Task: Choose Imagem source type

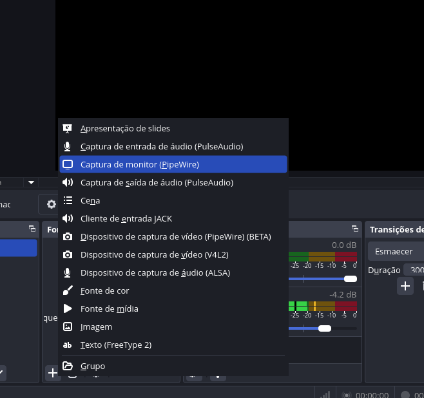Action: [173, 327]
